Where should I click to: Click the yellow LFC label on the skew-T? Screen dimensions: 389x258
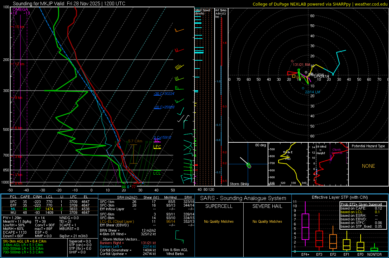click(157, 147)
